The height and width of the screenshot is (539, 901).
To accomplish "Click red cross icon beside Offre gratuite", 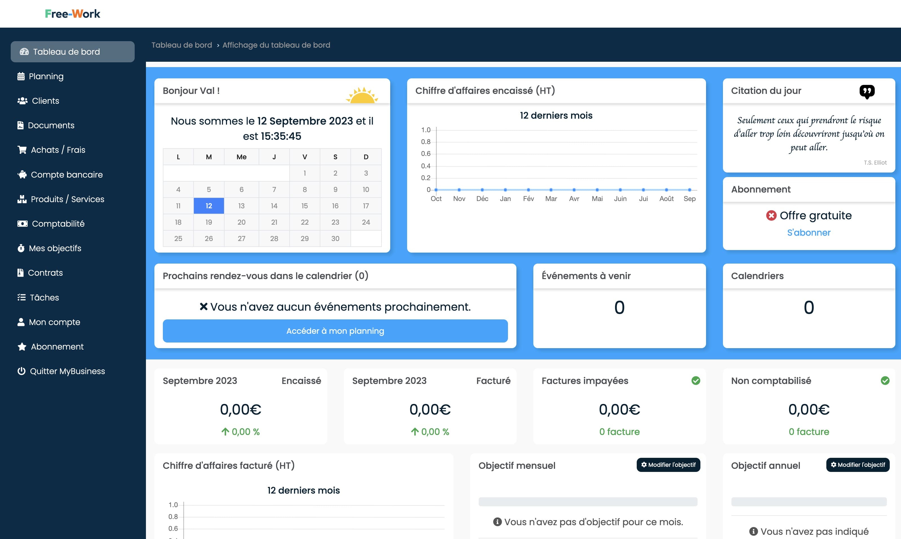I will 771,215.
